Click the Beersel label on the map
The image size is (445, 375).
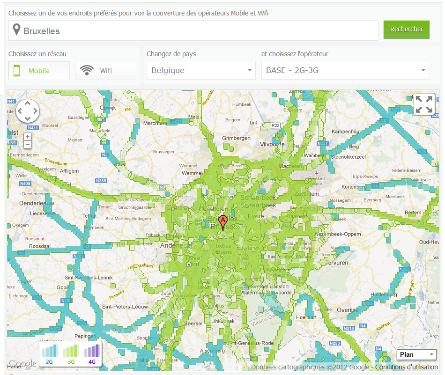[x=193, y=324]
